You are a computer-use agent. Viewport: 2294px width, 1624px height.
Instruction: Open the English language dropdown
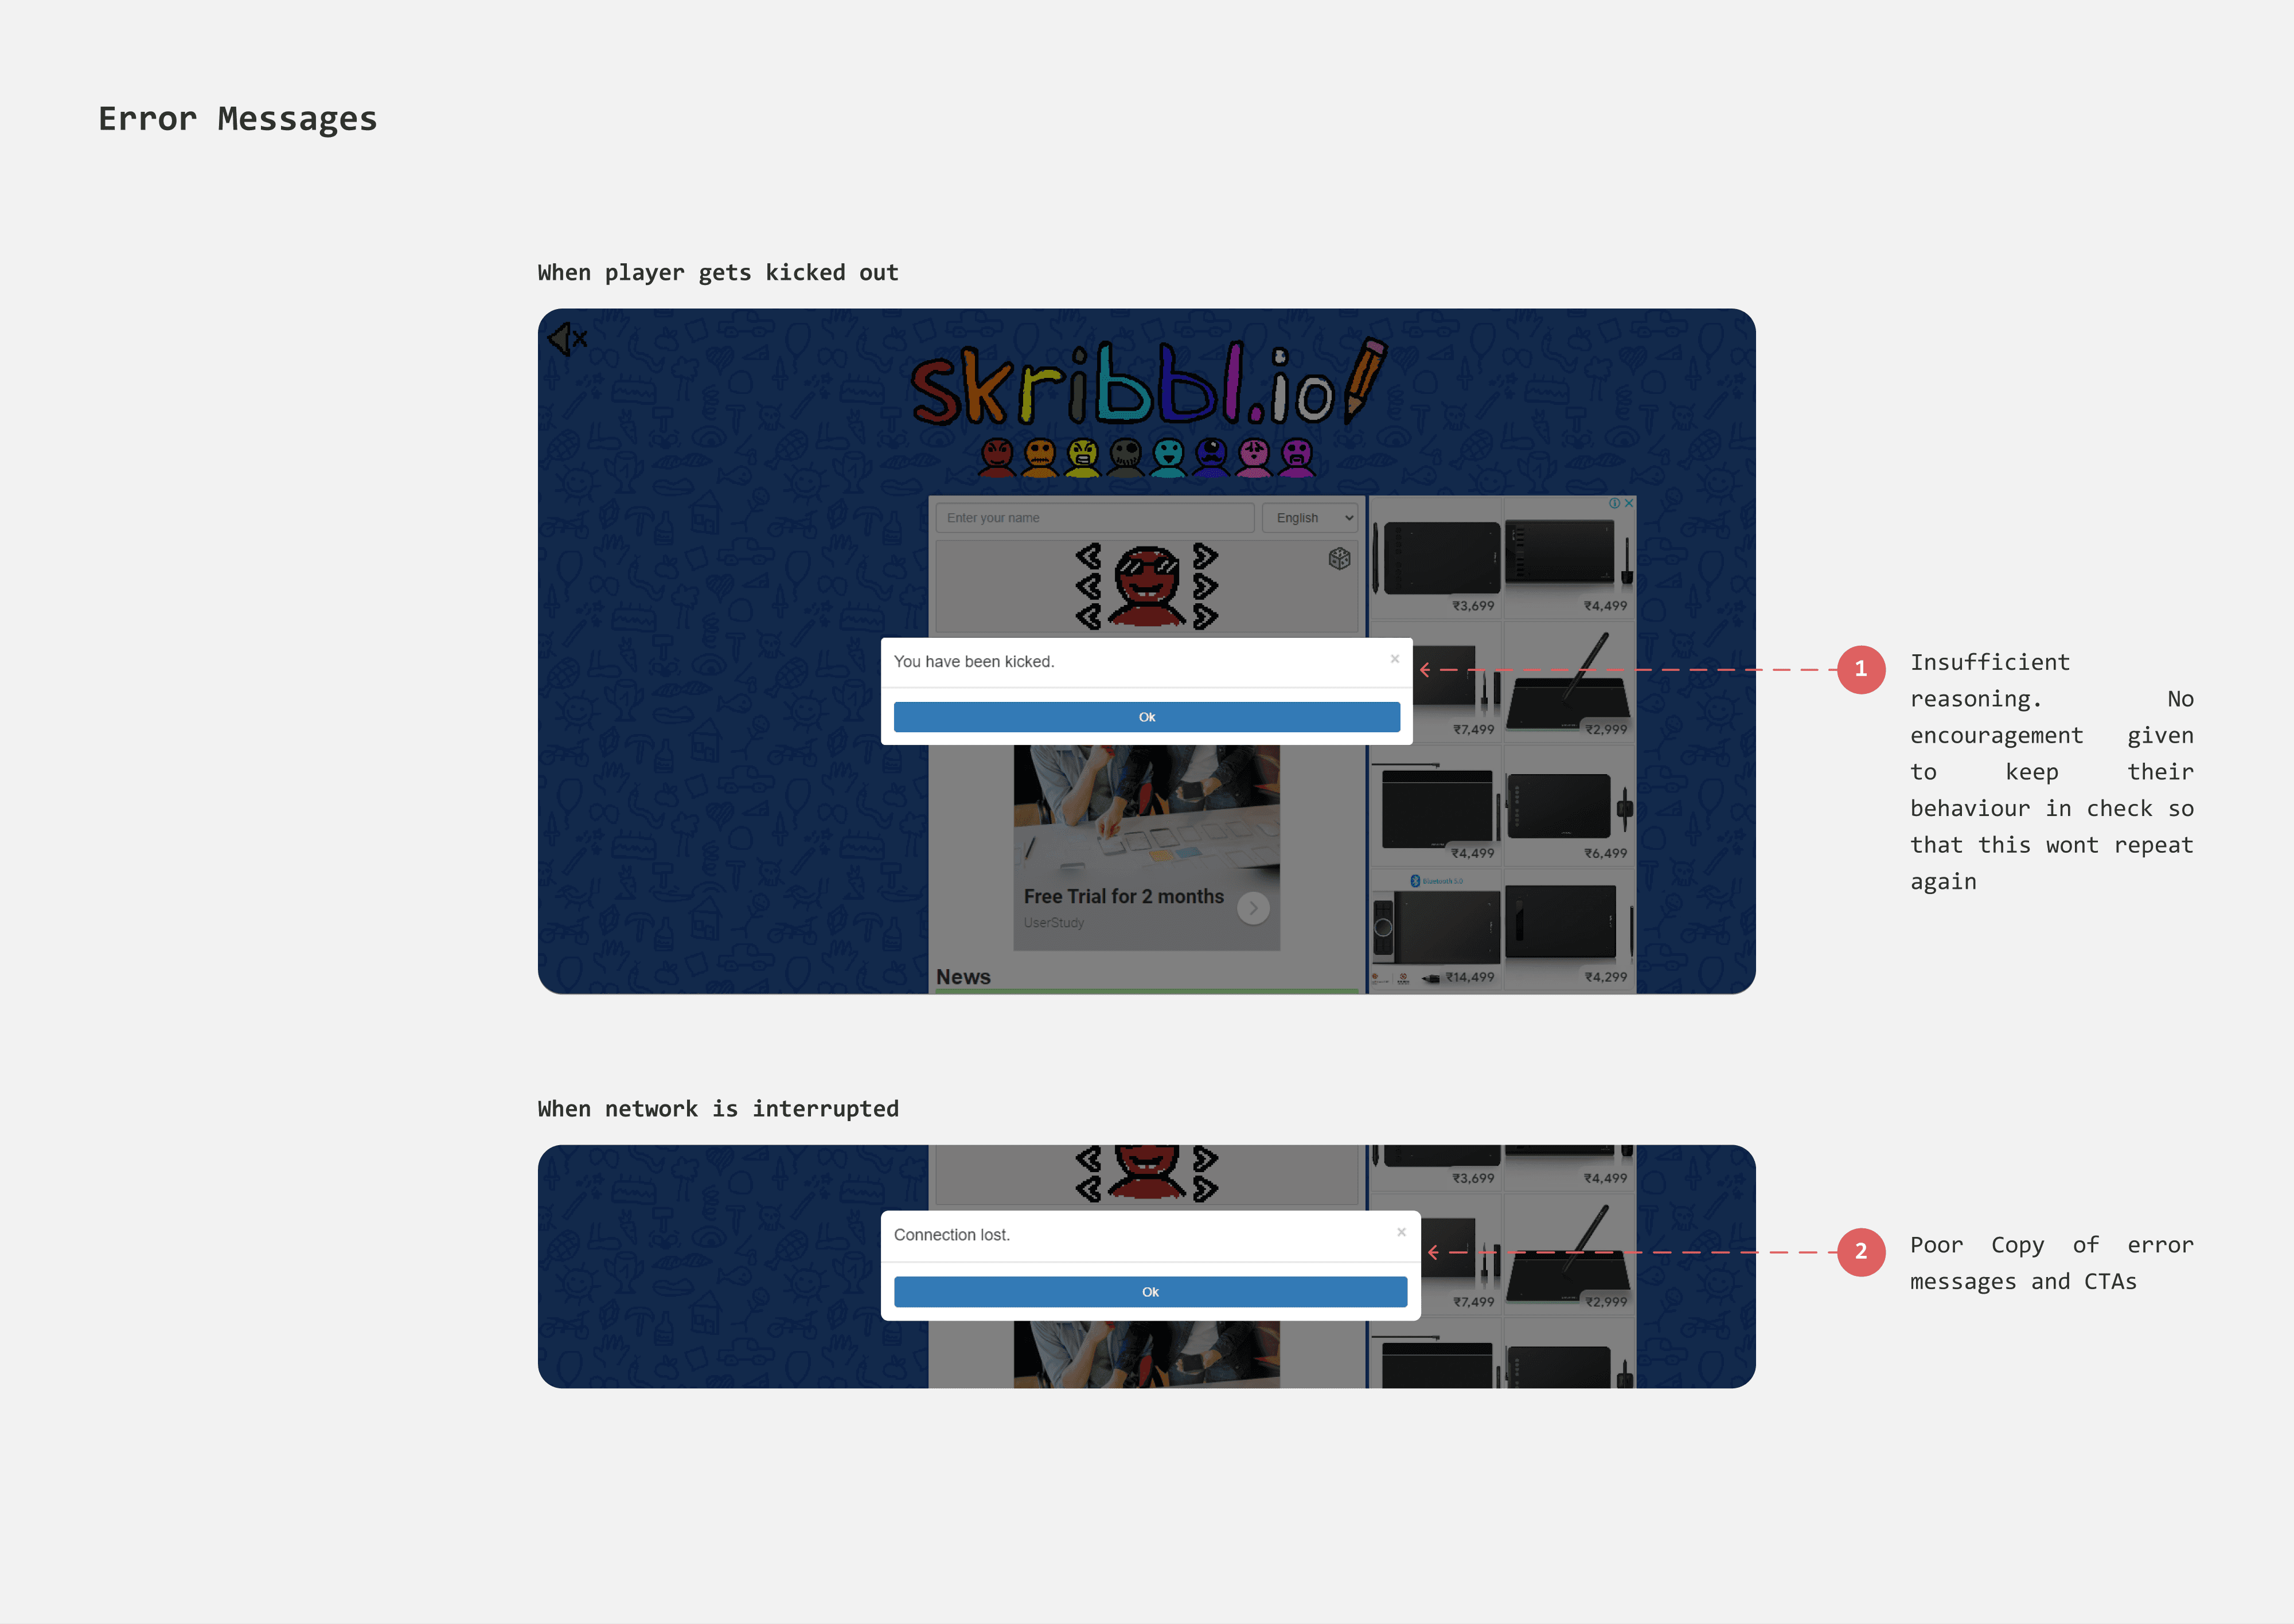click(1310, 518)
